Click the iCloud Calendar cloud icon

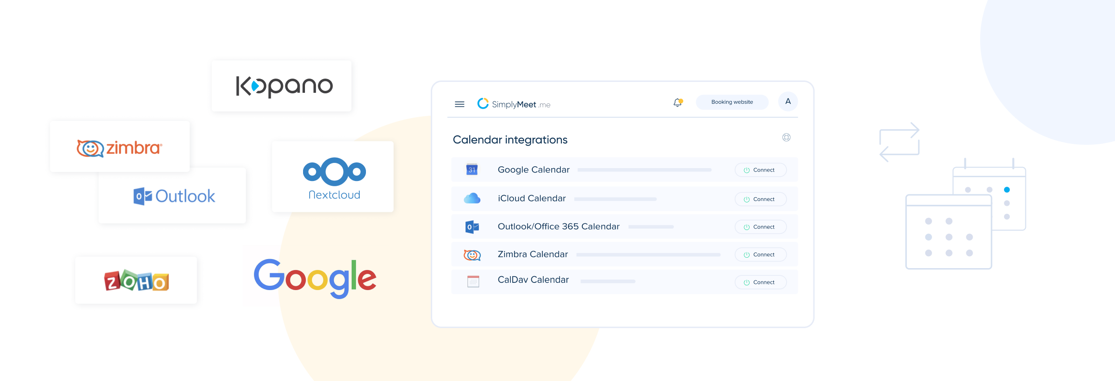click(x=472, y=198)
